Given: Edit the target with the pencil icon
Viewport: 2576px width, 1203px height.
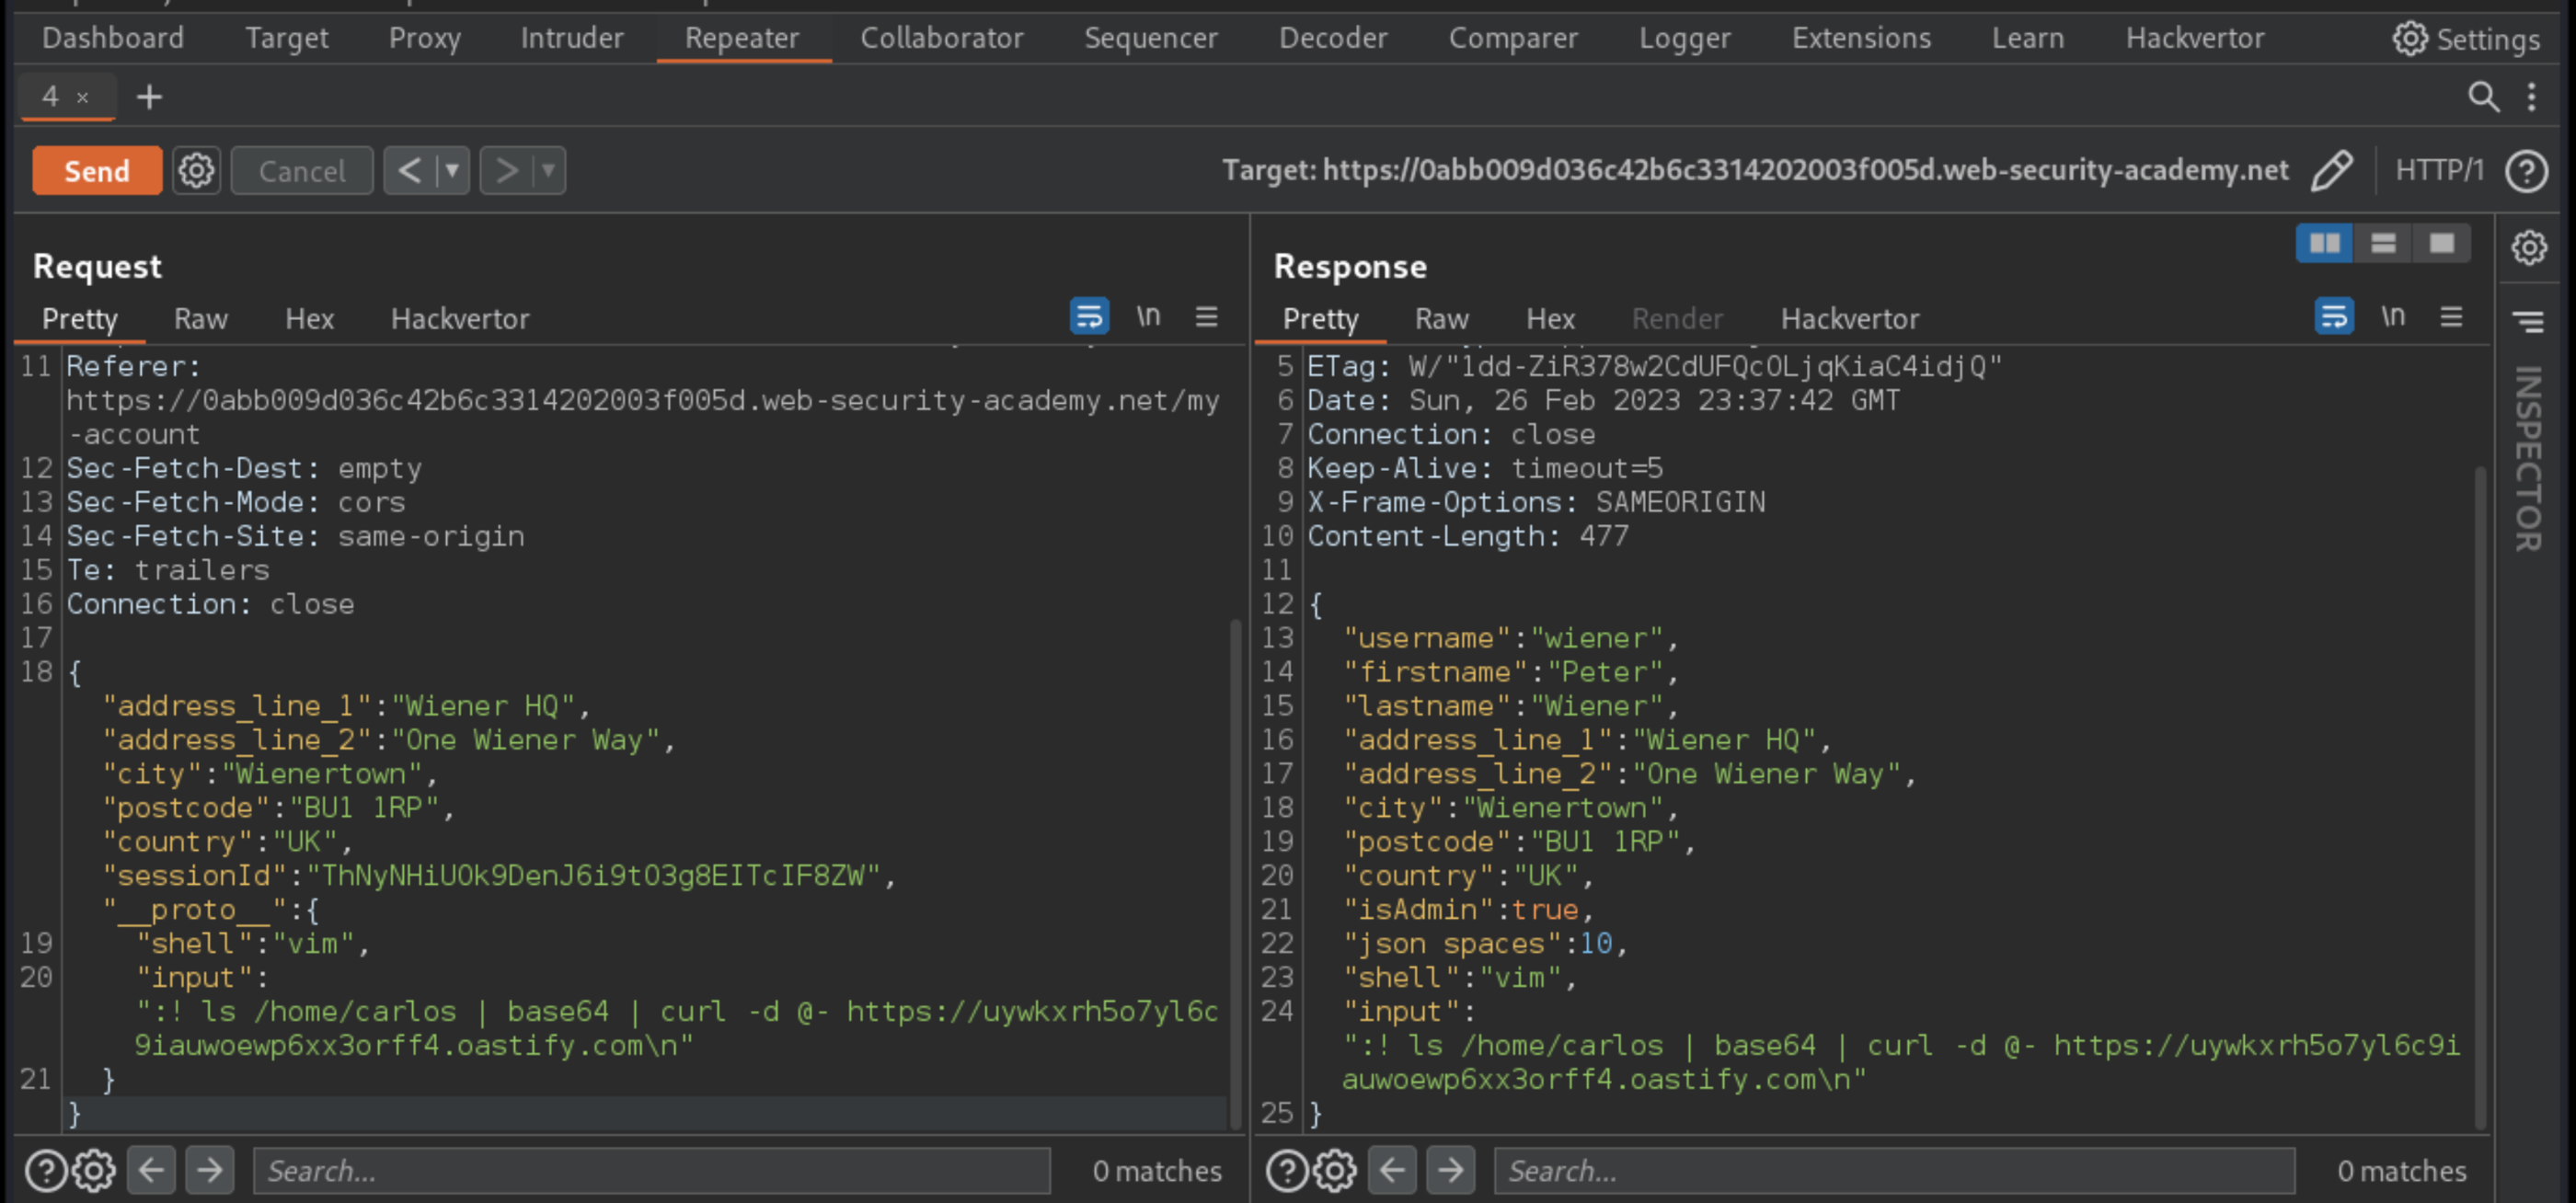Looking at the screenshot, I should [2331, 170].
